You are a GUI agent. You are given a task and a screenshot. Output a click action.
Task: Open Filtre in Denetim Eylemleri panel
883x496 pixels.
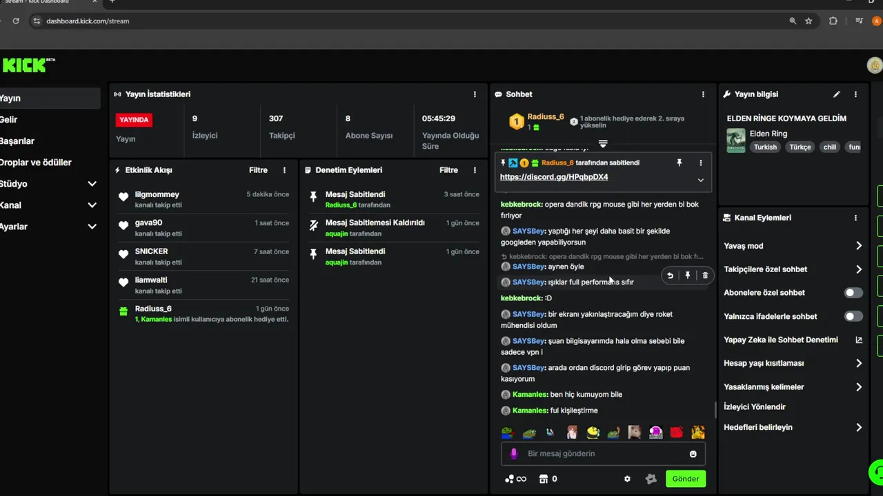448,170
